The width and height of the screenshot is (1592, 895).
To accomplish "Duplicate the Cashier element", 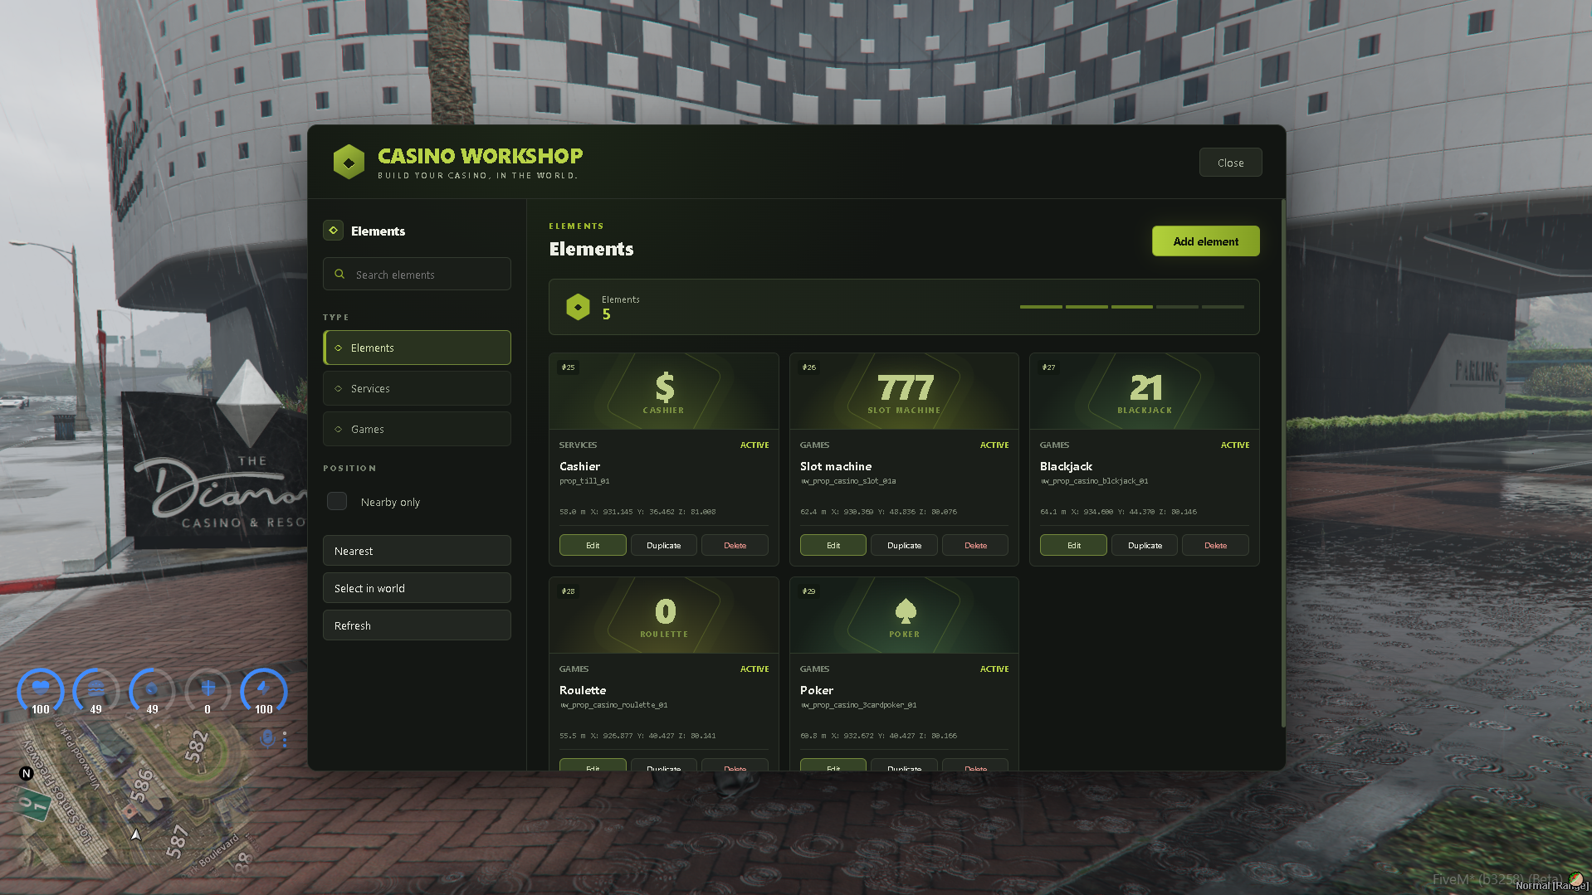I will pos(663,545).
